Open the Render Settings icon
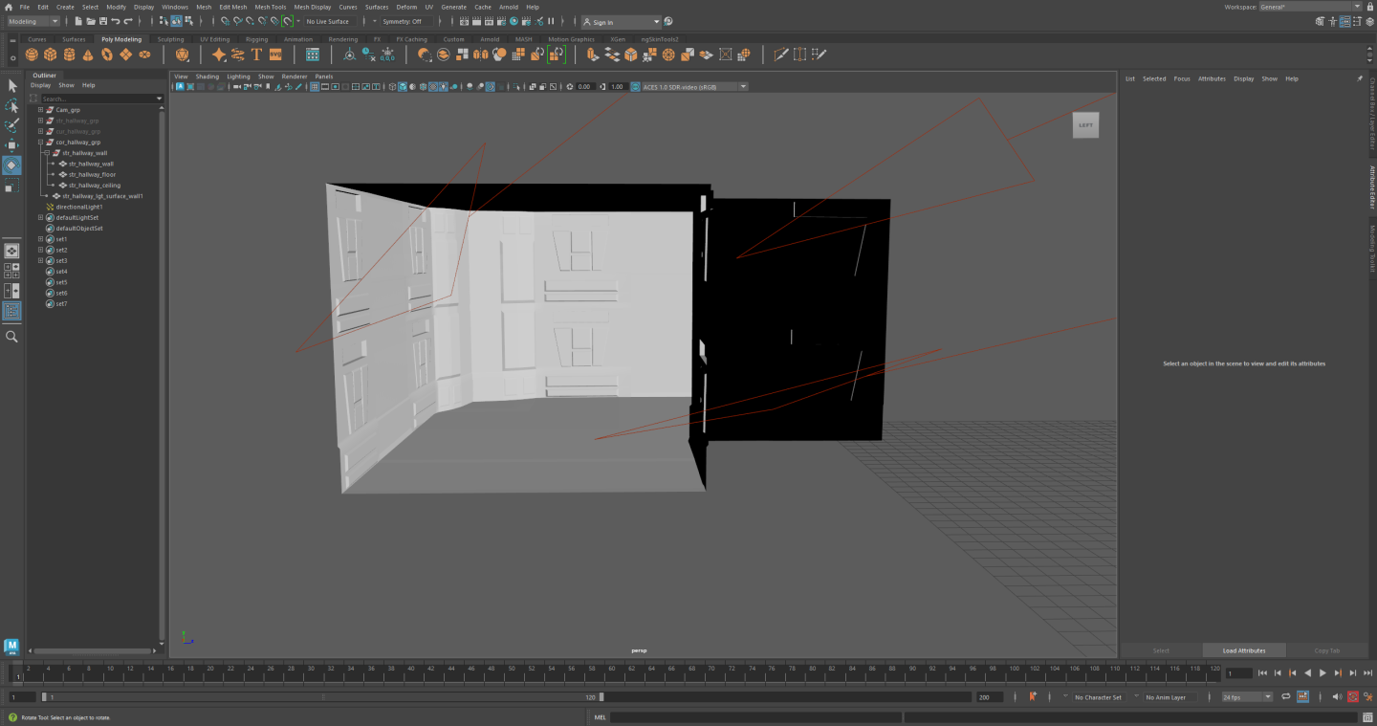Screen dimensions: 1377x726 tap(501, 21)
